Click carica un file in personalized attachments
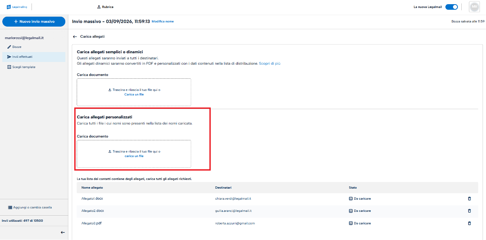The image size is (486, 240). coord(134,156)
